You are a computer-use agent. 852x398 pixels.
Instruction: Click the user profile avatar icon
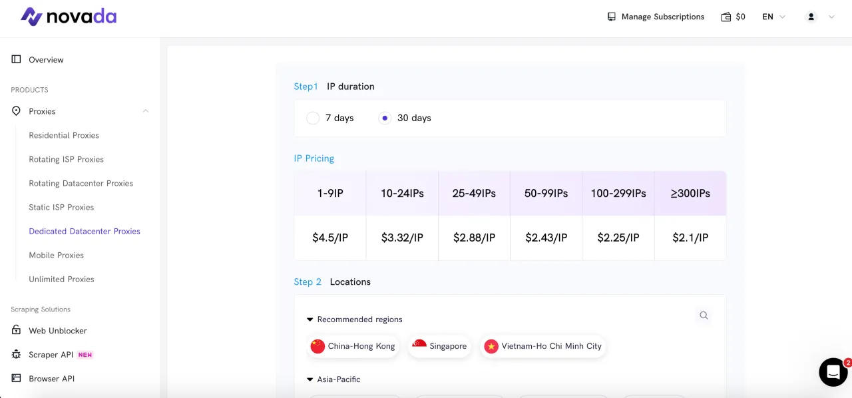click(811, 17)
